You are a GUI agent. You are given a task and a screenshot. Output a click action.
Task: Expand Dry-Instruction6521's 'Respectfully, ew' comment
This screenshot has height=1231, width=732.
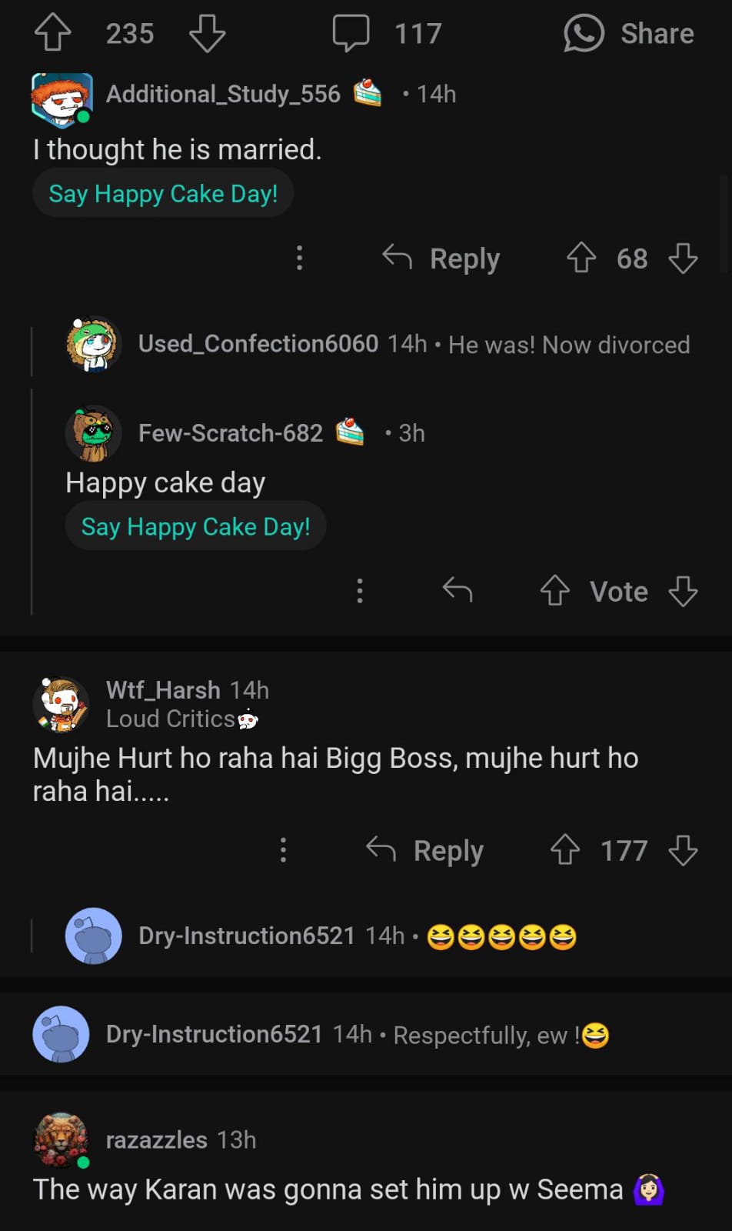click(358, 1035)
